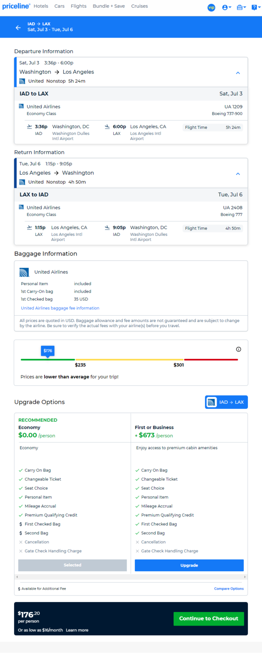Click X icon beside Economy Cancellation
The image size is (262, 653).
(x=21, y=542)
